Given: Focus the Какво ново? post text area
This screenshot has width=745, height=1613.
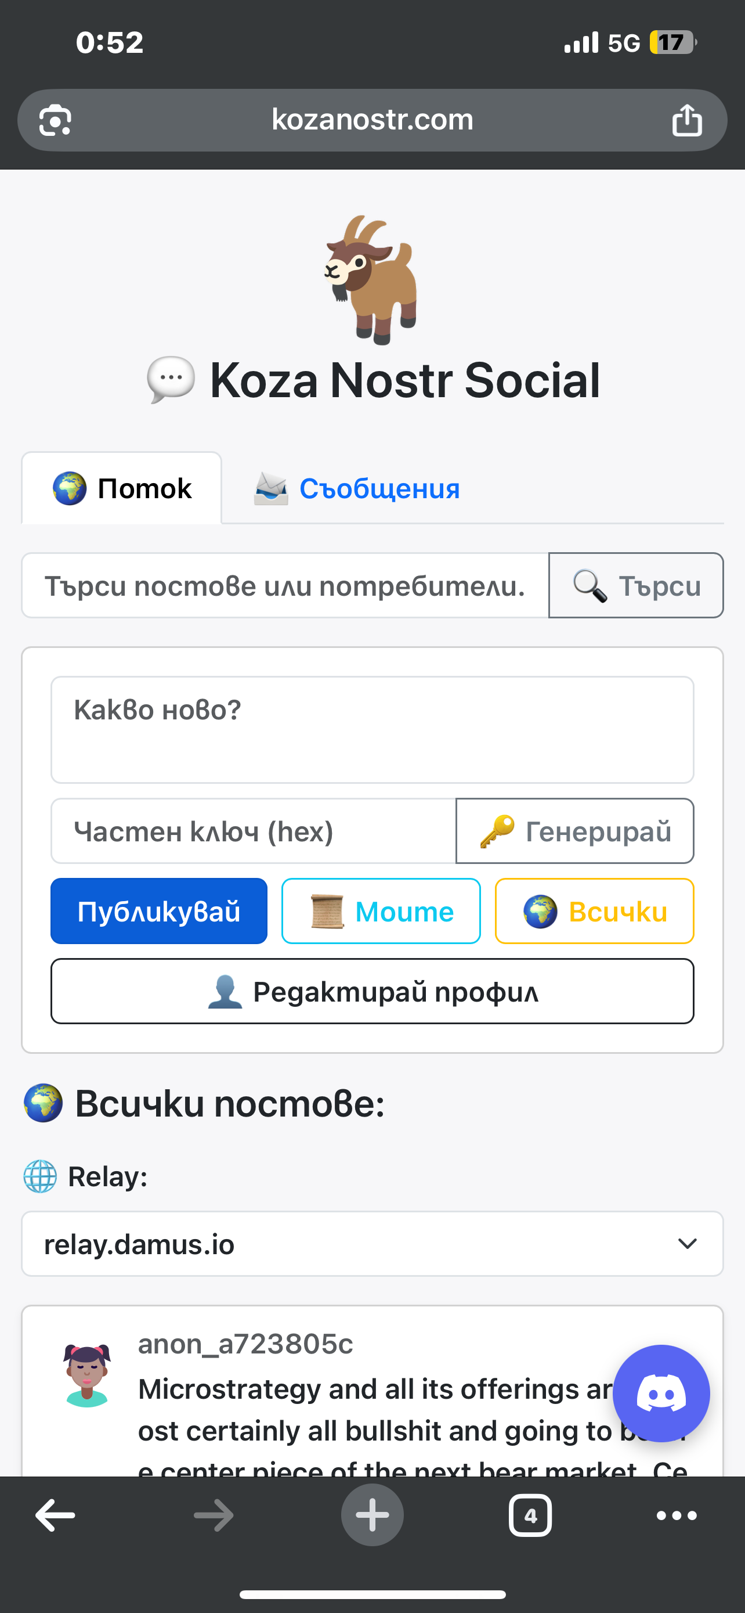Looking at the screenshot, I should point(372,729).
